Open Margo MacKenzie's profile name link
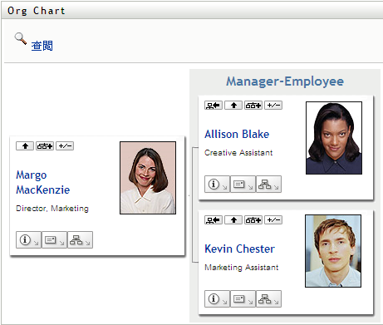 [x=43, y=182]
